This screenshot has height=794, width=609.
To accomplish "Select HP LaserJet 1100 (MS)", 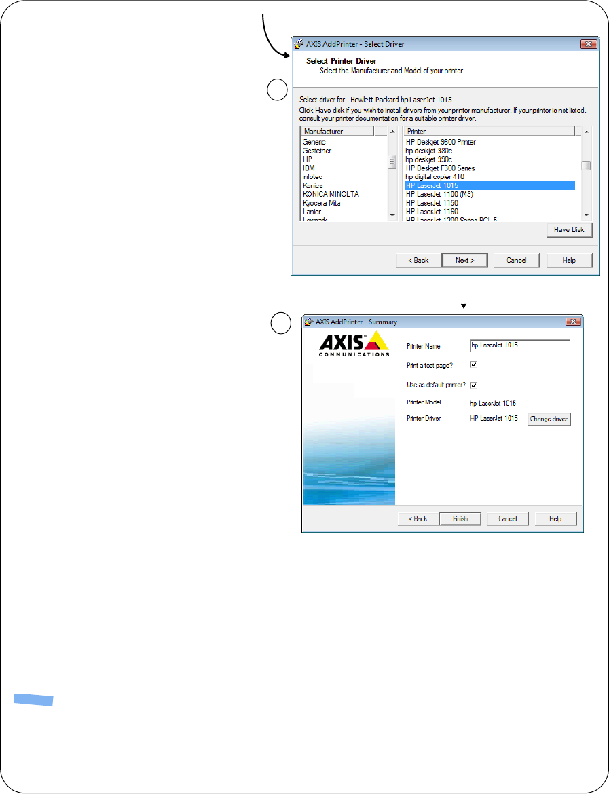I will click(439, 195).
